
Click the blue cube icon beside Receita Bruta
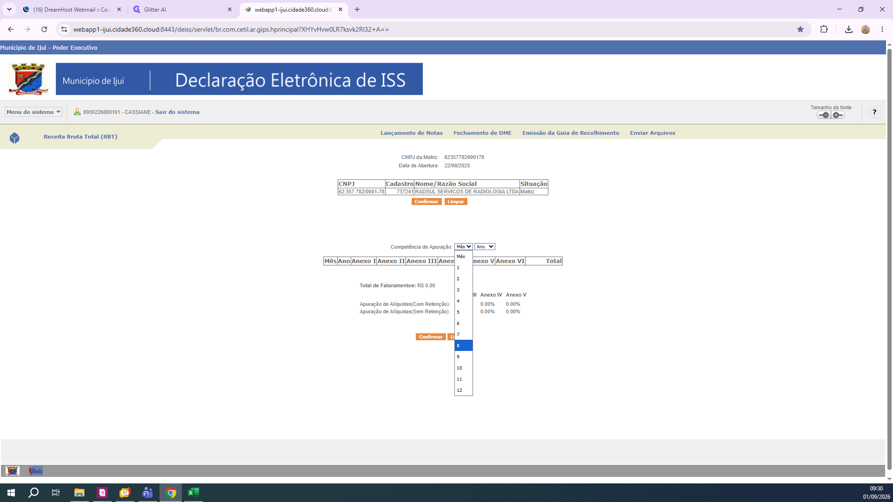click(x=14, y=138)
